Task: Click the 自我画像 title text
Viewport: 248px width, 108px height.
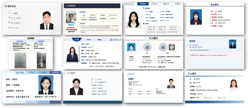Action: pos(31,38)
